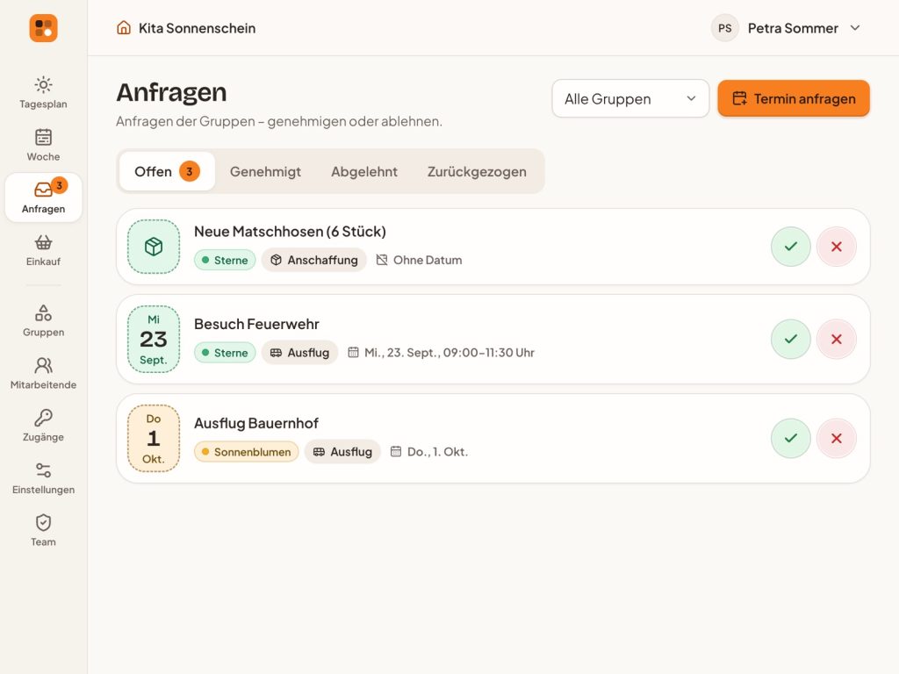Select the Anfragen inbox sidebar item
Screen dimensions: 899x674
click(43, 197)
